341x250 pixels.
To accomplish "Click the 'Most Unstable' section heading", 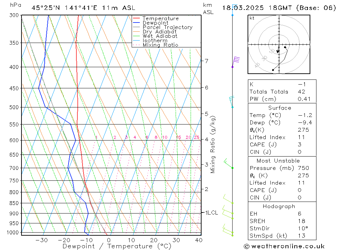I will (x=278, y=161).
